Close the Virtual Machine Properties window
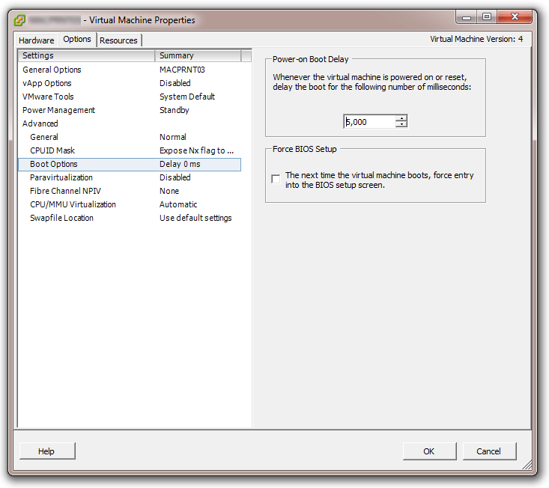549x488 pixels. point(515,16)
